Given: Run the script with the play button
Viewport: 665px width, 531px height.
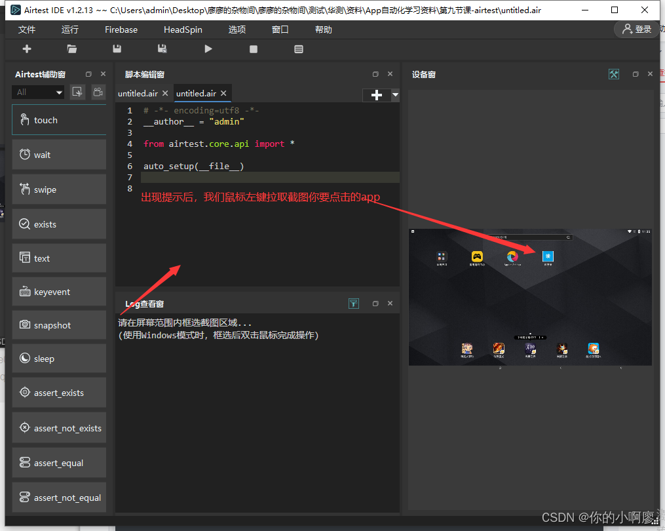Looking at the screenshot, I should pyautogui.click(x=208, y=49).
